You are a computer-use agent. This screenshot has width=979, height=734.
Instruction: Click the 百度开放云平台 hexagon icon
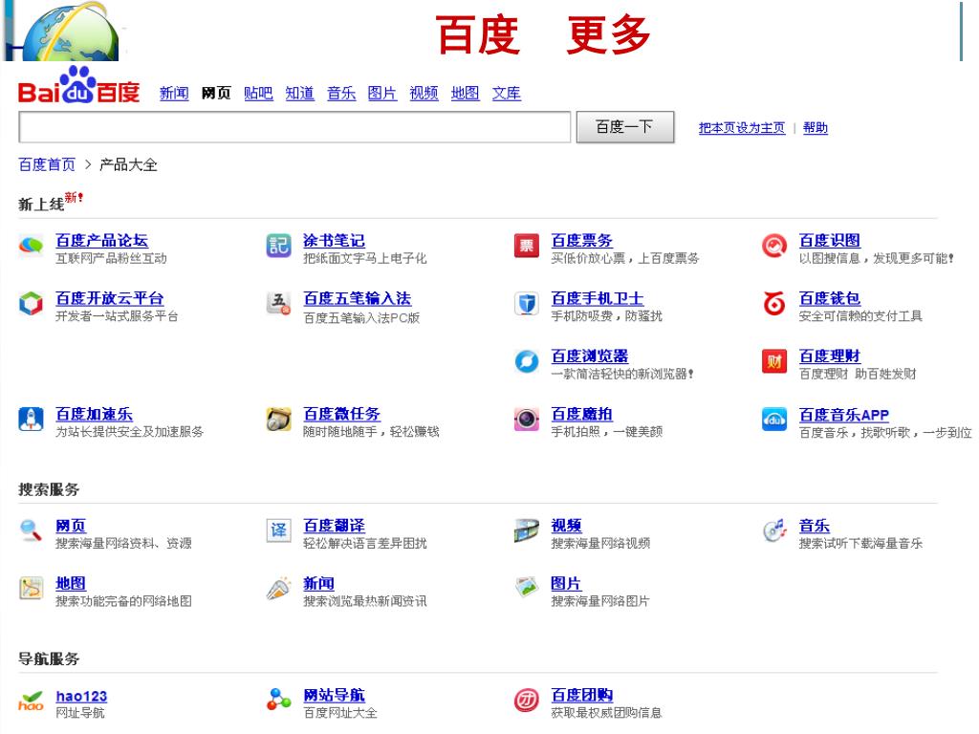[31, 303]
